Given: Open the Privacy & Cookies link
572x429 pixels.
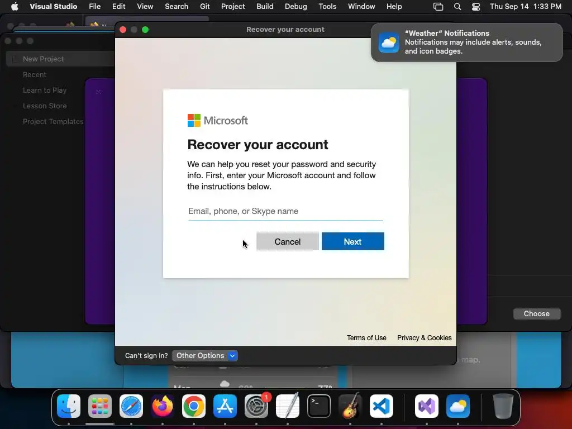Looking at the screenshot, I should tap(425, 338).
